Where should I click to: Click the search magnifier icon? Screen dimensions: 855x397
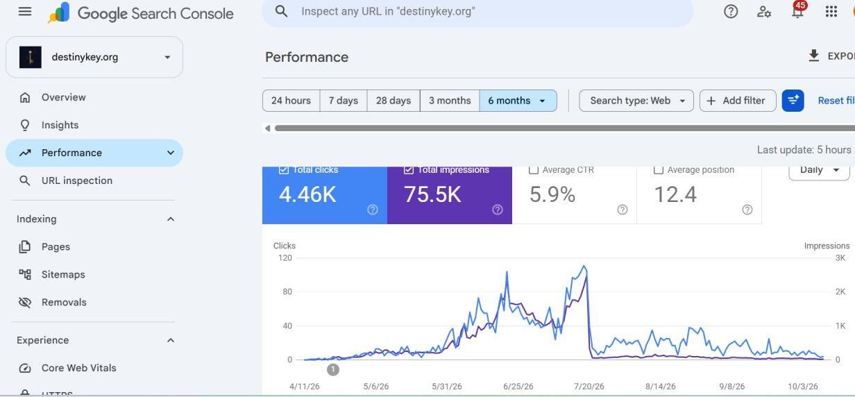pyautogui.click(x=281, y=12)
